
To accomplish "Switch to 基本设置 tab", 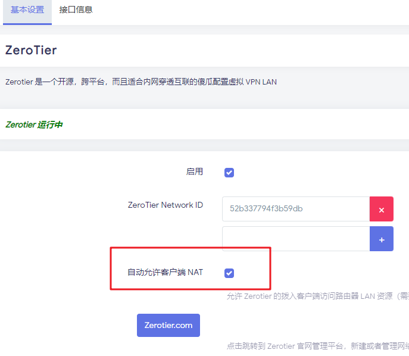I will pos(27,10).
